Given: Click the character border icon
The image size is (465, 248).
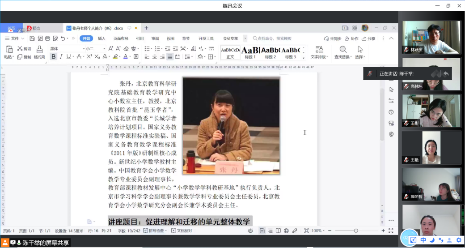Looking at the screenshot, I should click(136, 56).
